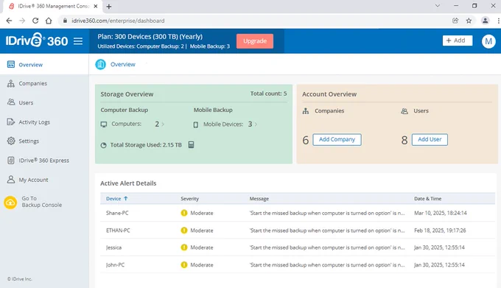Click the Upgrade button
The image size is (501, 288).
click(x=255, y=41)
